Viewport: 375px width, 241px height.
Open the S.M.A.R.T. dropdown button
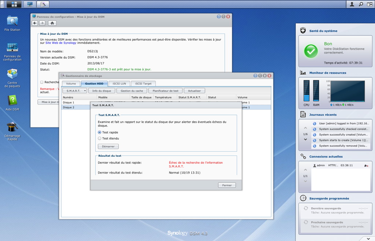click(75, 91)
